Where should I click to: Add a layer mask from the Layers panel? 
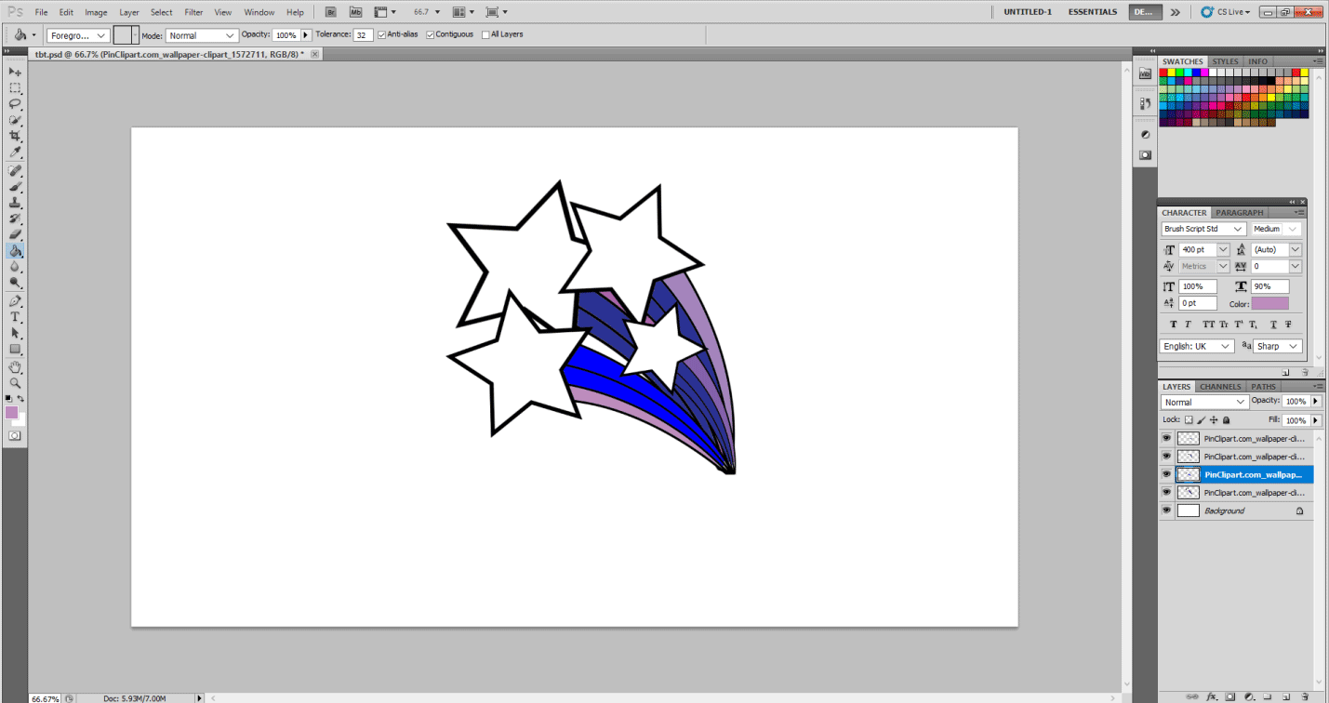pos(1230,696)
